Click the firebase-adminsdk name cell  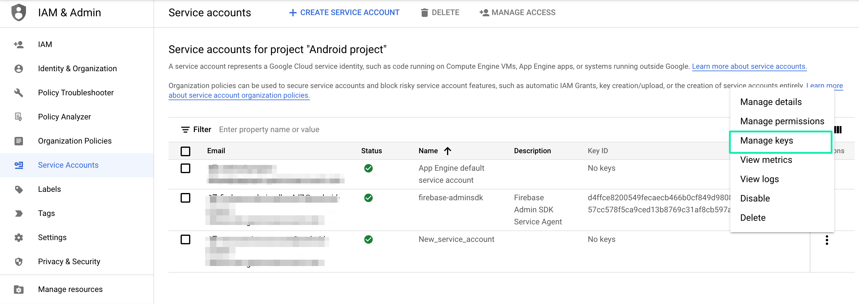pyautogui.click(x=451, y=198)
